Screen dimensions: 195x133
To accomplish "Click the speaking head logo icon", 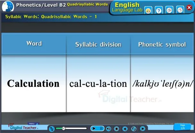I will tap(8, 6).
